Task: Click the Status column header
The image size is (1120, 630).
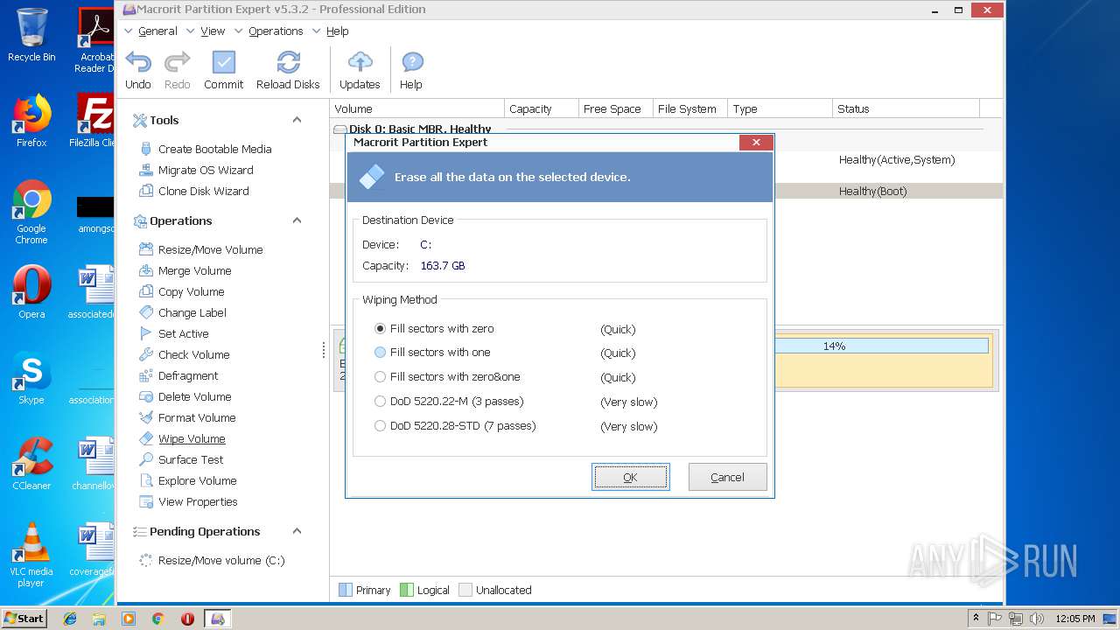Action: tap(906, 108)
